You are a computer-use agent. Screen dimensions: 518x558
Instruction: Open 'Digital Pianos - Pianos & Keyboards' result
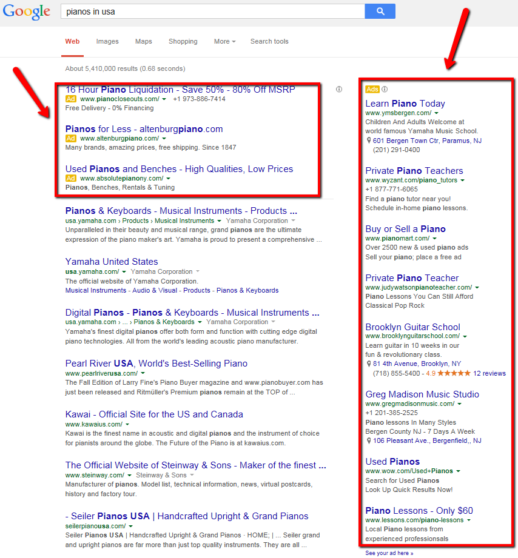click(192, 313)
